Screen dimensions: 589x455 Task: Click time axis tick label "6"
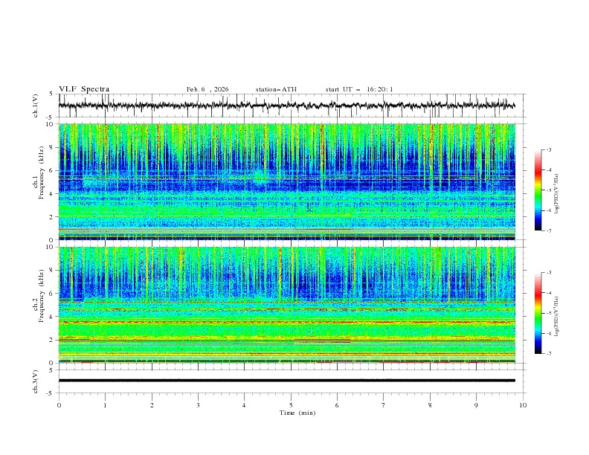tap(337, 405)
